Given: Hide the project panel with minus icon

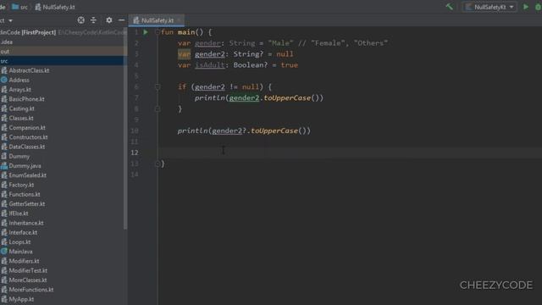Looking at the screenshot, I should [x=121, y=20].
